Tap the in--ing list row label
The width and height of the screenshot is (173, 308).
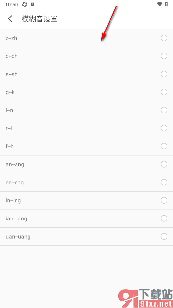tap(13, 201)
